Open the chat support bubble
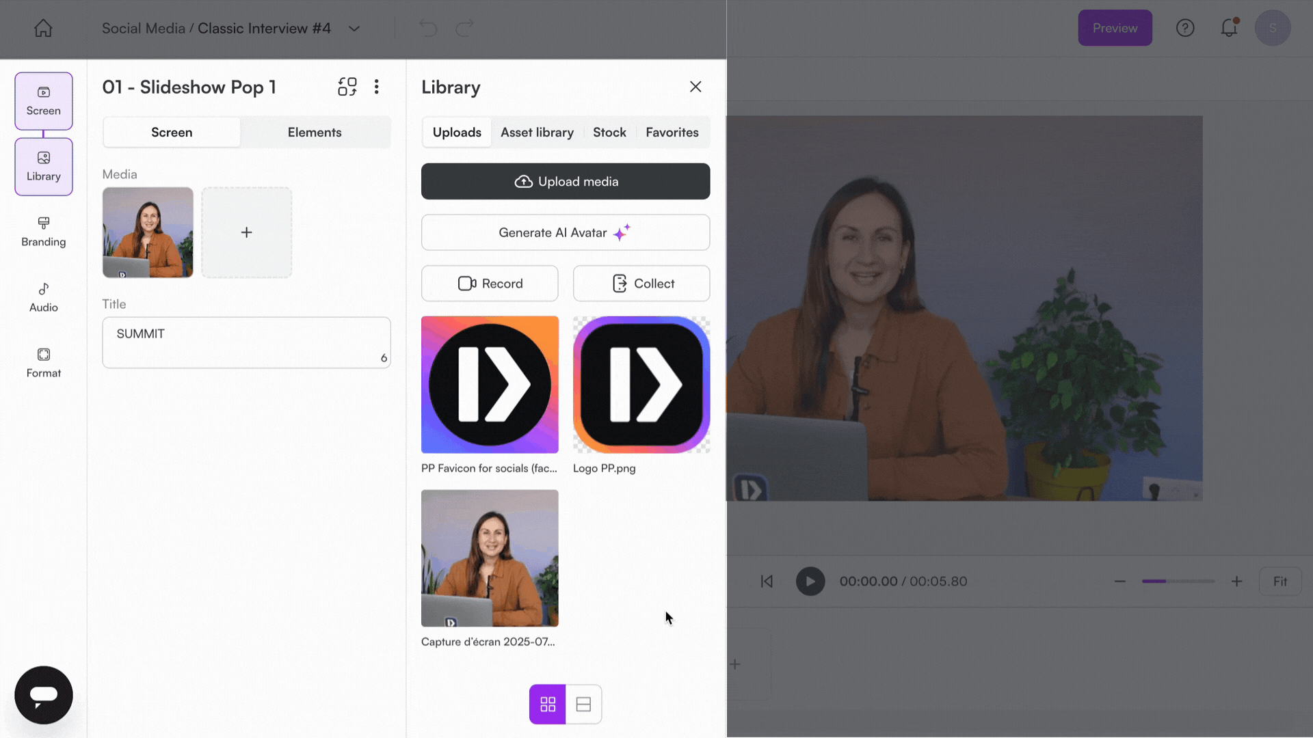 click(x=43, y=695)
